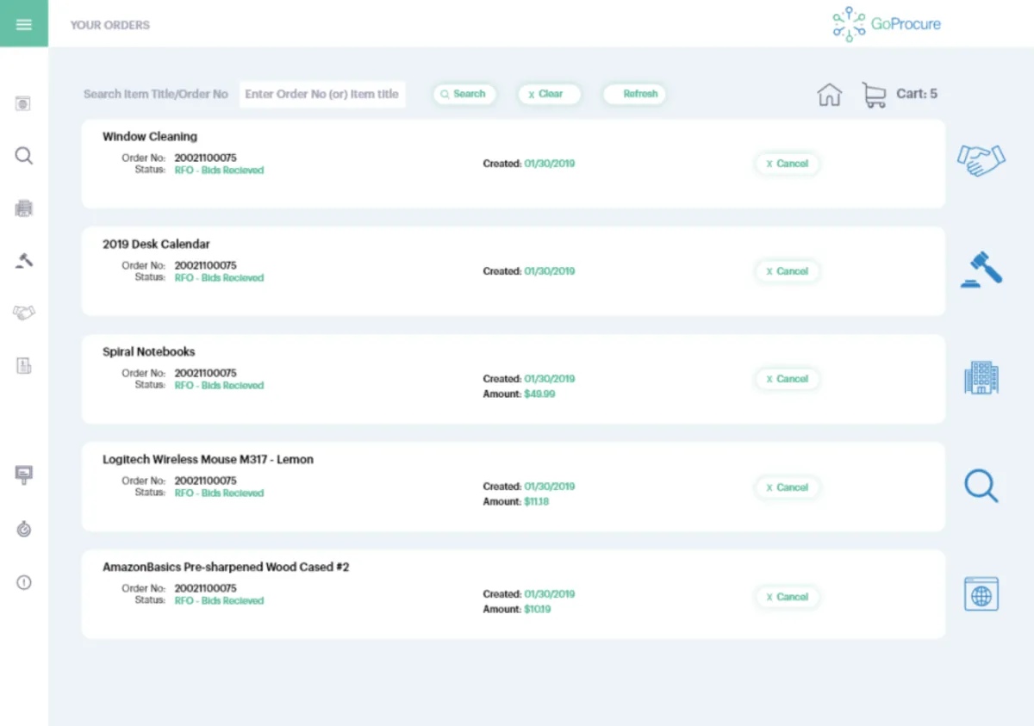Click the Window Cleaning created date 01/30/2019

[x=549, y=164]
